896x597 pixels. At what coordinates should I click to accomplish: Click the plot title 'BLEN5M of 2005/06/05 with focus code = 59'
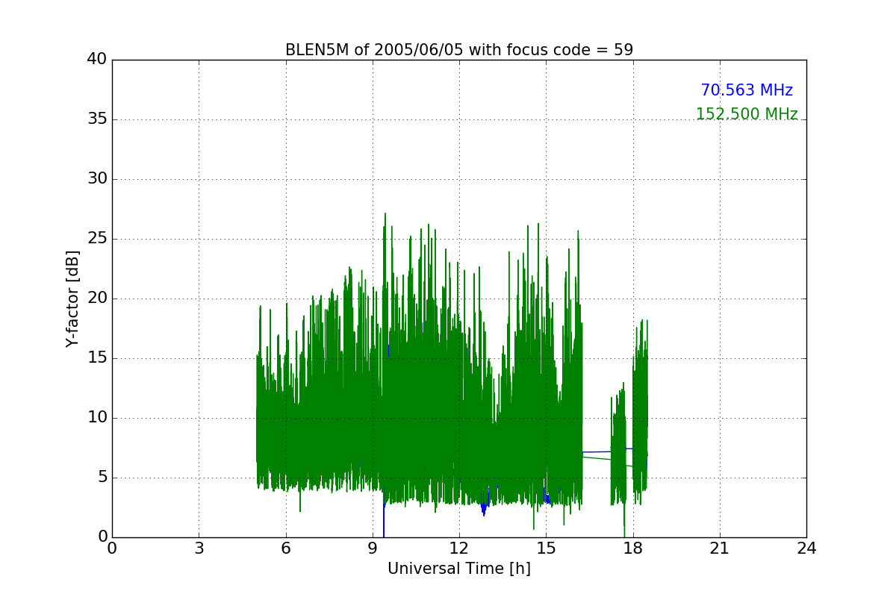459,50
